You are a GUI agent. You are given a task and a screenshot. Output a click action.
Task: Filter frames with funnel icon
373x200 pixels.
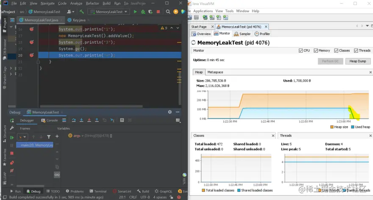coord(49,137)
